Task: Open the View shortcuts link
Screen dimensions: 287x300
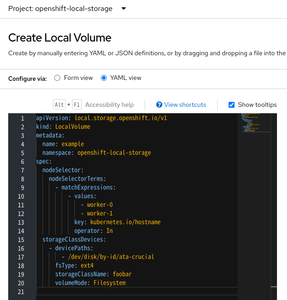Action: [185, 105]
